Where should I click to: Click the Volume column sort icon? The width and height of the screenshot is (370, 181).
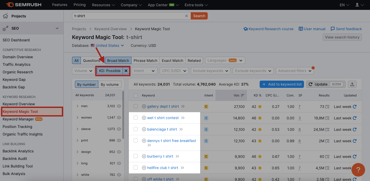tap(243, 95)
